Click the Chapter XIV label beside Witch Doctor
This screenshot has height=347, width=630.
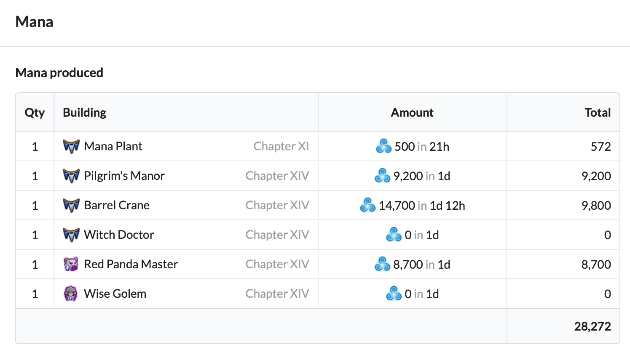point(277,235)
